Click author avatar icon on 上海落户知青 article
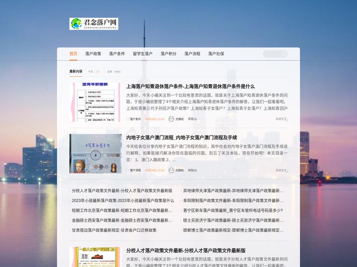The image size is (357, 267). 171,119
